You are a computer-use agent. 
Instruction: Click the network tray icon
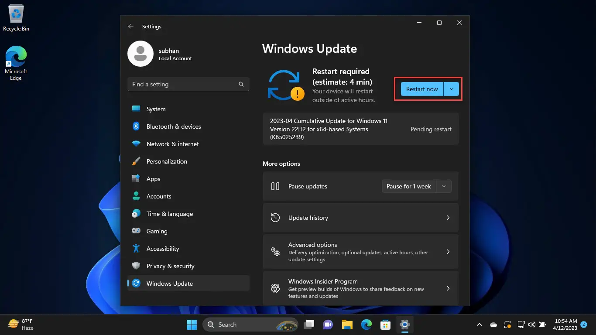coord(521,325)
